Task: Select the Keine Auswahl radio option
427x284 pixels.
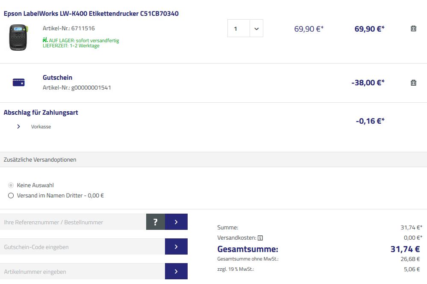Action: pos(11,185)
